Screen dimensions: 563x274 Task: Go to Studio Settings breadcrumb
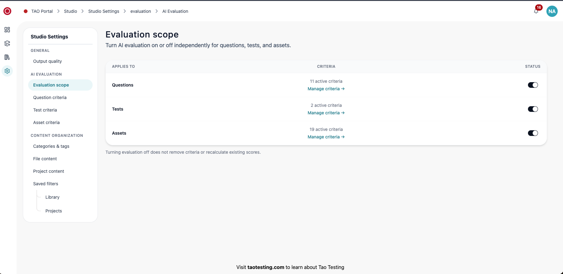point(104,11)
